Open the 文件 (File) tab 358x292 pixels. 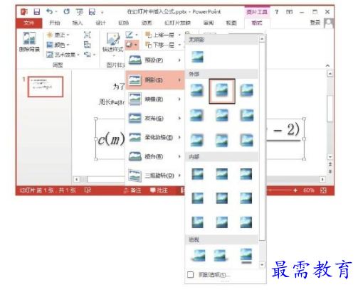coord(29,23)
